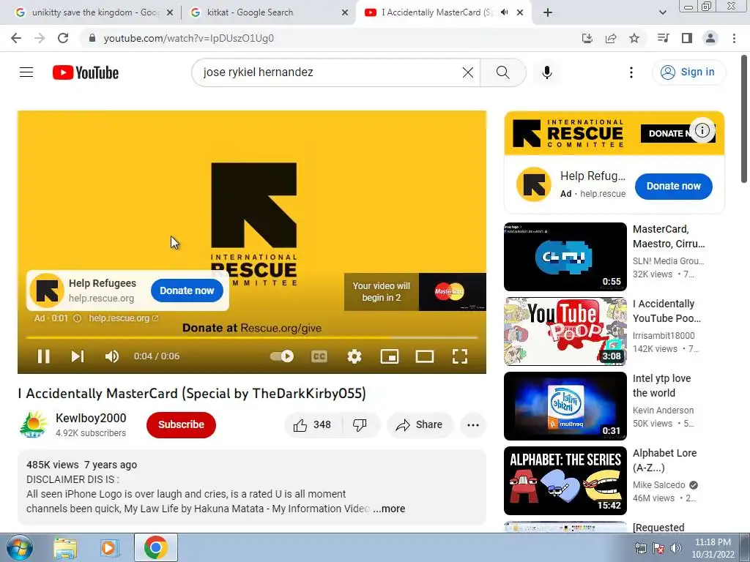Screen dimensions: 750x562
Task: Skip to the next video
Action: pos(78,356)
